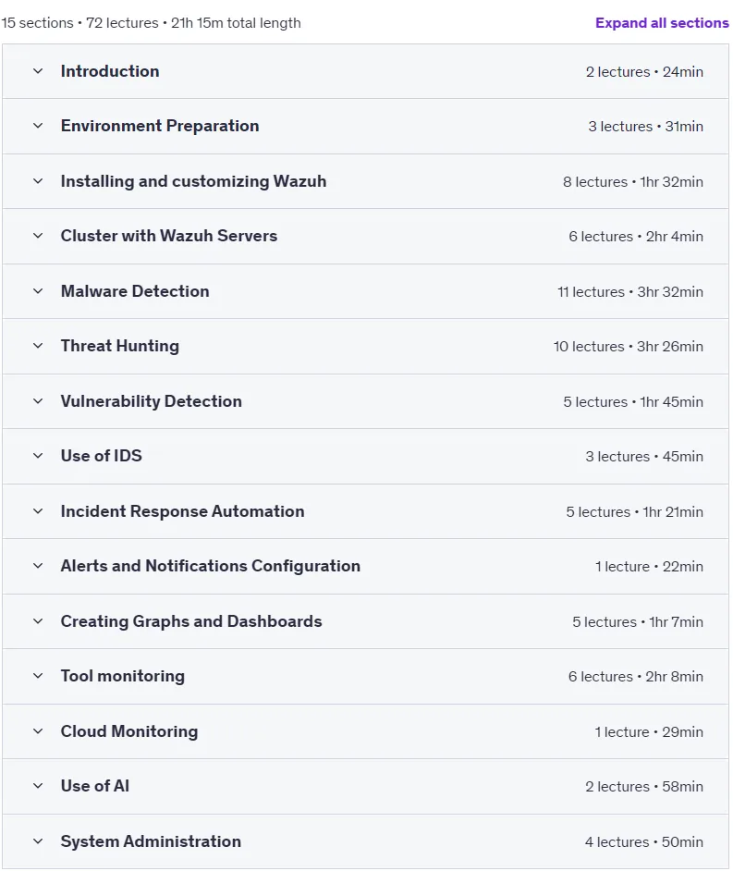The width and height of the screenshot is (733, 871).
Task: Click Threat Hunting 10 lectures duration text
Action: 628,346
